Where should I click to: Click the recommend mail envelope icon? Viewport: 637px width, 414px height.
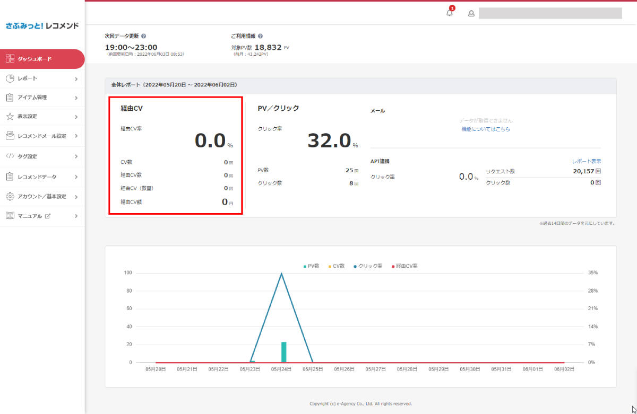10,136
